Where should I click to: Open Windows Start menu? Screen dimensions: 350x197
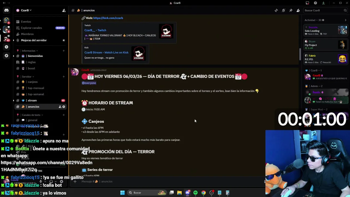click(122, 193)
